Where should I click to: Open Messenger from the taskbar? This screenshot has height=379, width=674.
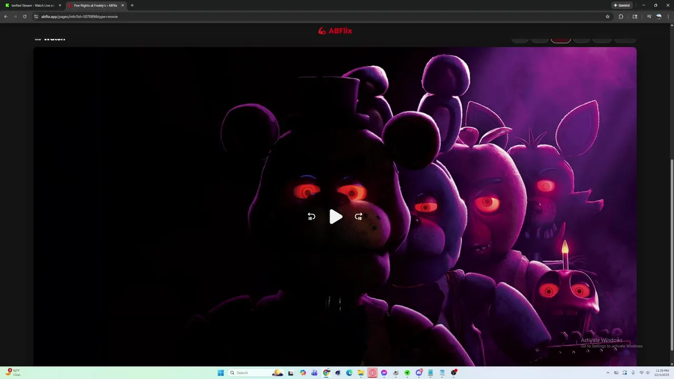point(384,373)
